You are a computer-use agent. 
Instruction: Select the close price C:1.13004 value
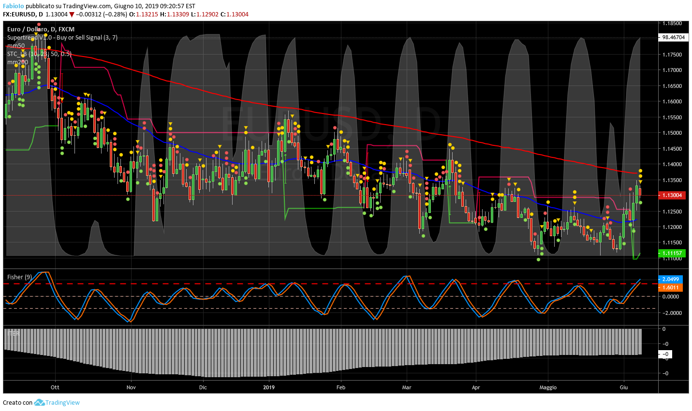(235, 14)
